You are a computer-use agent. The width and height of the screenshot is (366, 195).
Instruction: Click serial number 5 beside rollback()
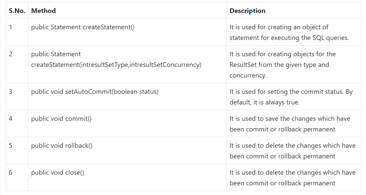(11, 145)
